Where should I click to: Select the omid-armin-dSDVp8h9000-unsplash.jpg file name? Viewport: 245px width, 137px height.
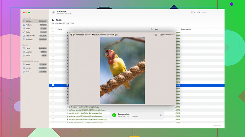85,116
